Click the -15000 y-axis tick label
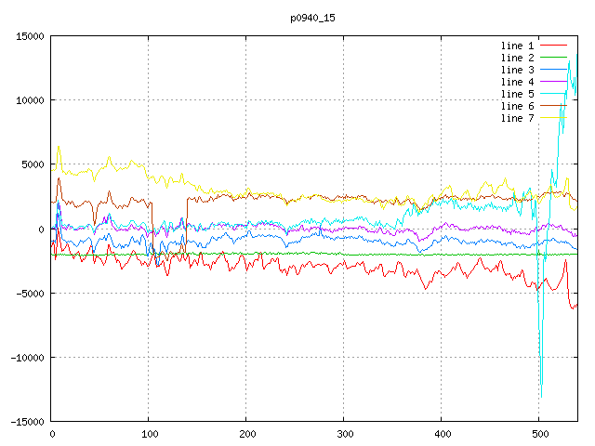595x446 pixels. 26,422
